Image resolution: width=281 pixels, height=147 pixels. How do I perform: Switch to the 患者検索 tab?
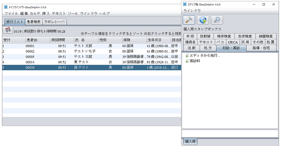[x=33, y=22]
